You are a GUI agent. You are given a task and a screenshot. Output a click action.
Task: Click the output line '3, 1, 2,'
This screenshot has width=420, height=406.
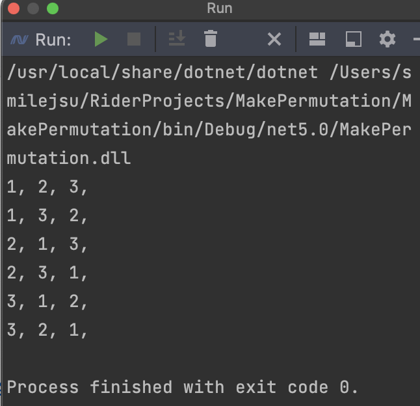[47, 301]
